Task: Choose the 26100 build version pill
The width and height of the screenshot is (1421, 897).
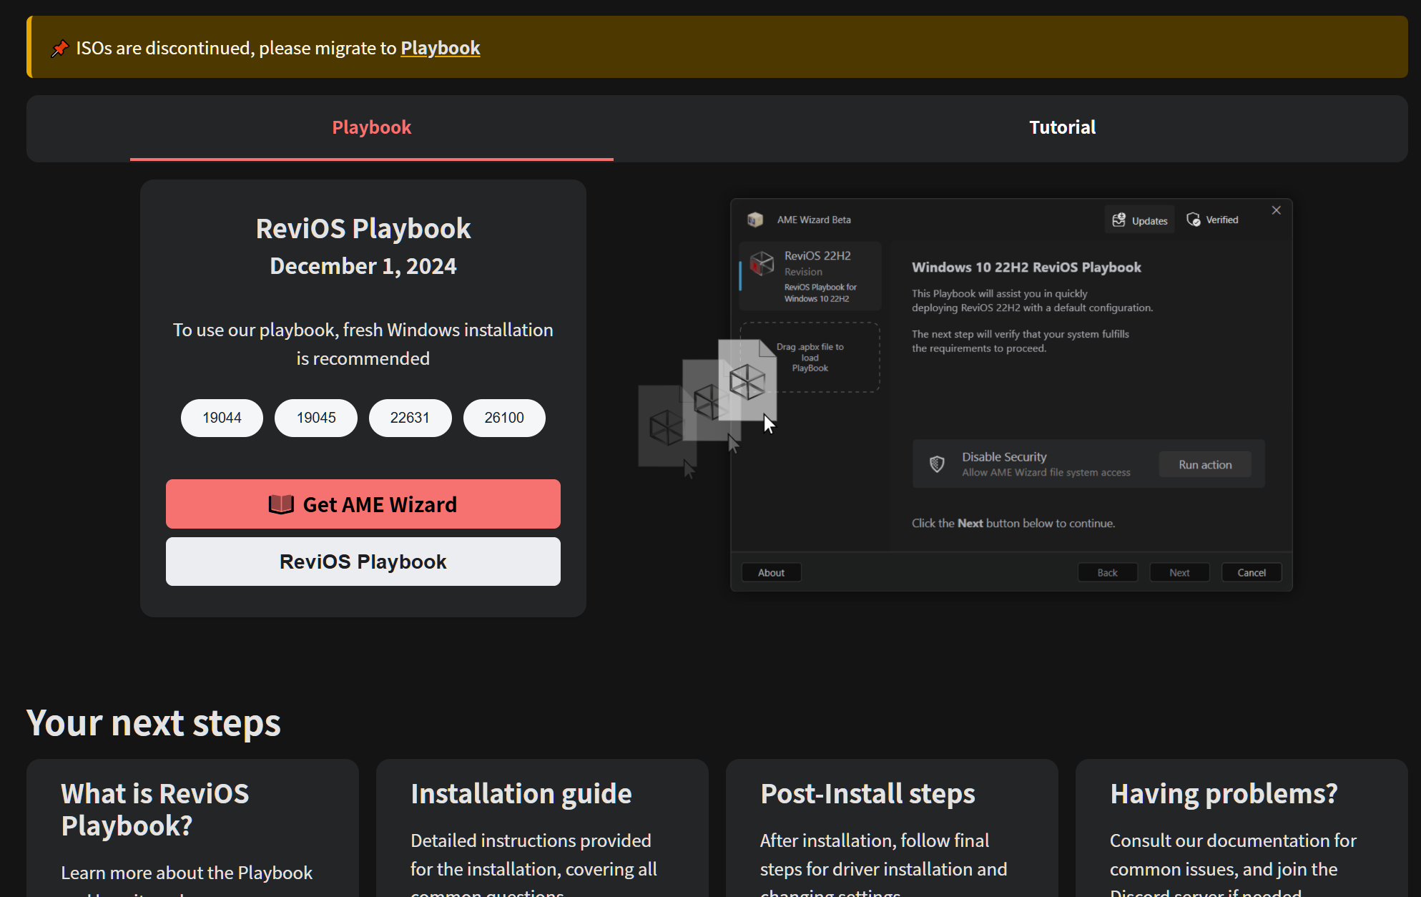Action: coord(504,418)
